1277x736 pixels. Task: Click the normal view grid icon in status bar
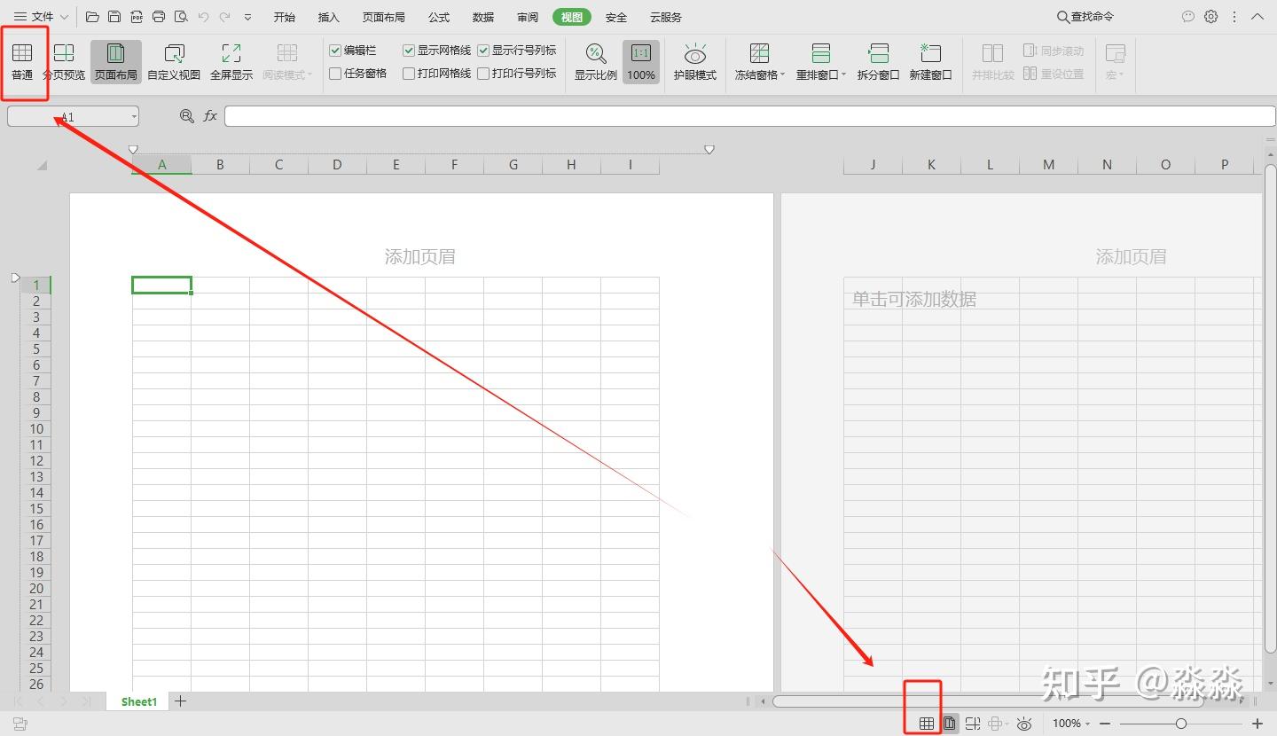point(927,724)
